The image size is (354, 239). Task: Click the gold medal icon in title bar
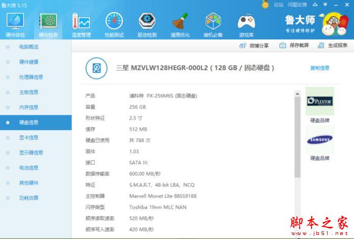265,4
